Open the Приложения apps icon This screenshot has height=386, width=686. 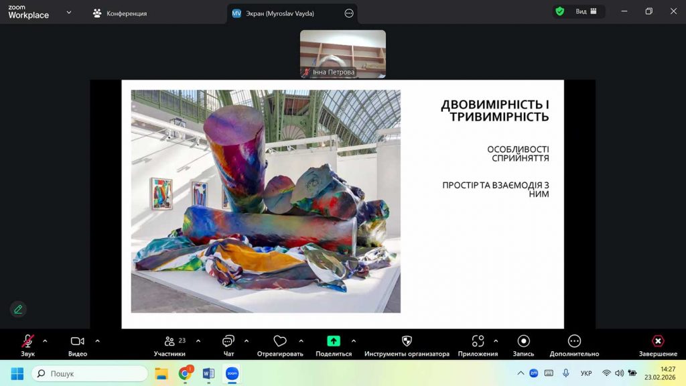[478, 342]
